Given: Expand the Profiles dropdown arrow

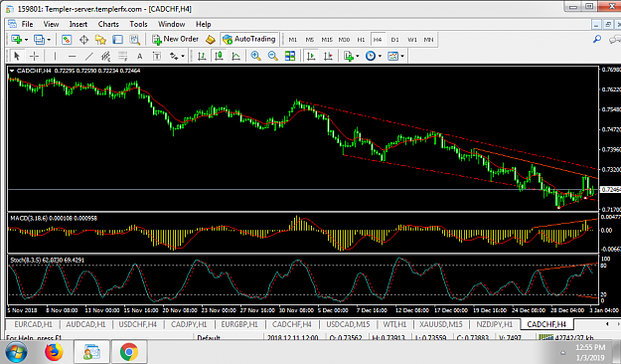Looking at the screenshot, I should point(49,40).
